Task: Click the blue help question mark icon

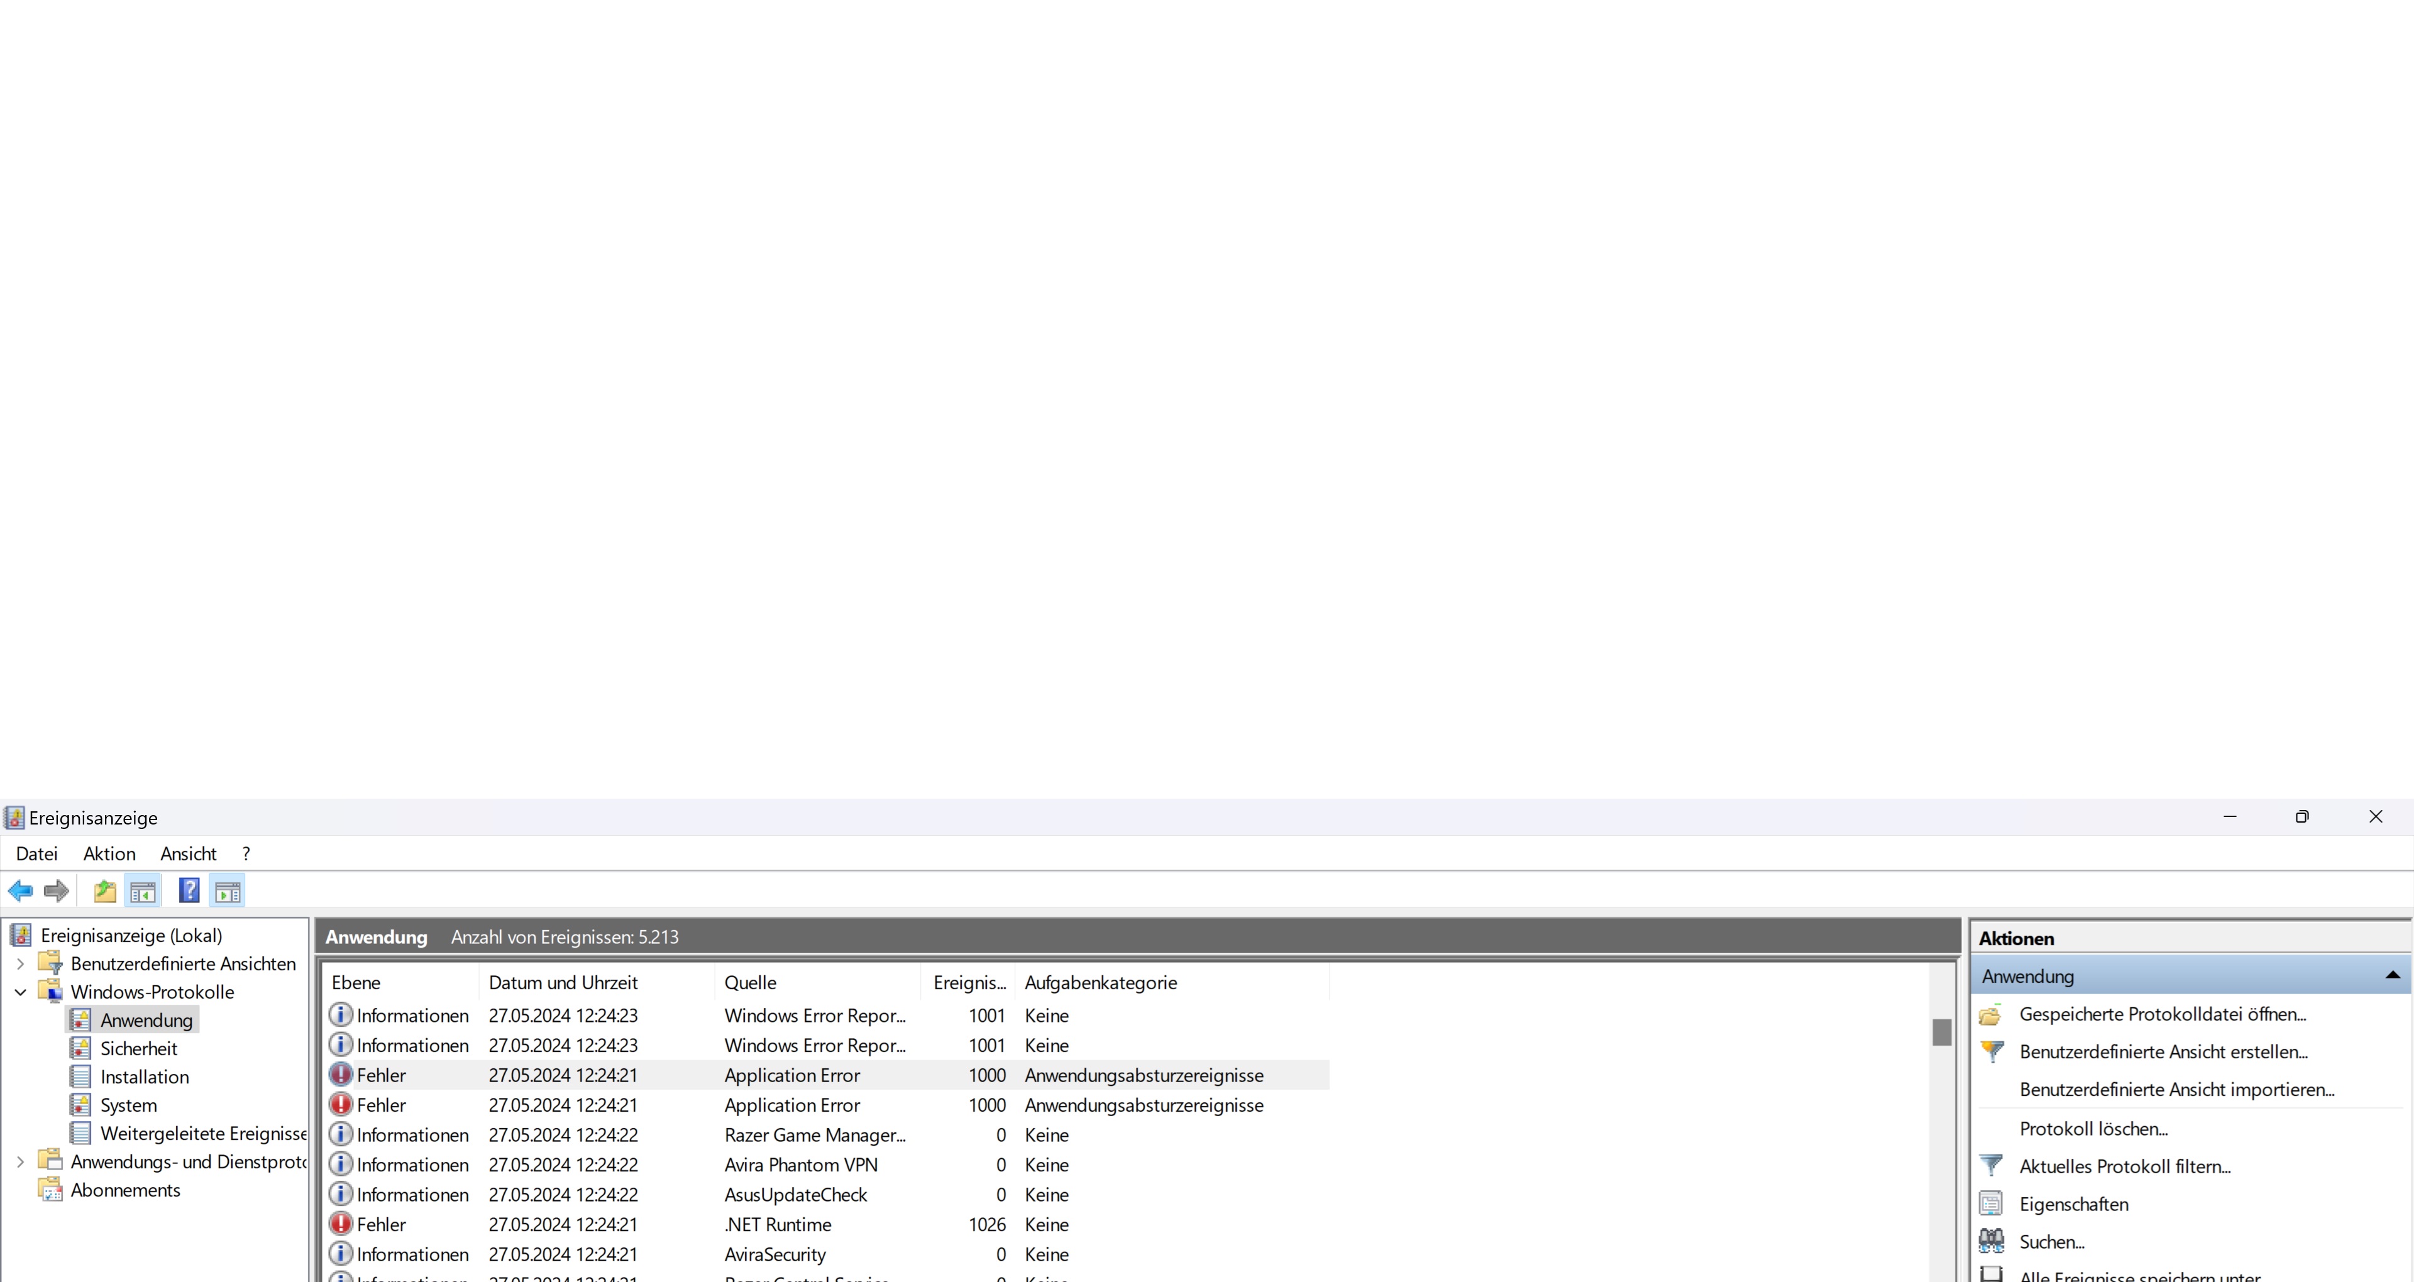Action: click(189, 890)
